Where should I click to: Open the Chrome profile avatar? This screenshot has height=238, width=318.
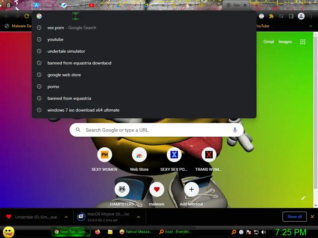tap(301, 16)
